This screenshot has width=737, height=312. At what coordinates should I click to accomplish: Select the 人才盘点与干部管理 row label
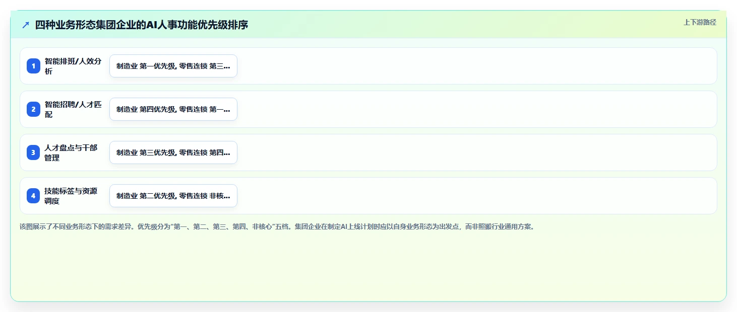71,152
